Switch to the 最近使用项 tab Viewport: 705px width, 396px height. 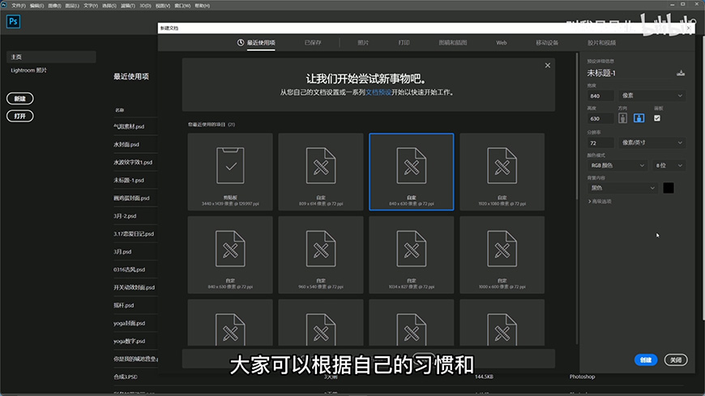tap(256, 43)
